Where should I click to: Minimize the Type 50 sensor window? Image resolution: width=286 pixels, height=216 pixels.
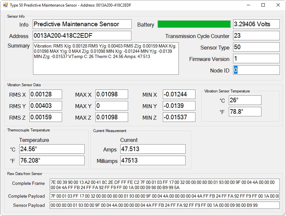click(248, 5)
